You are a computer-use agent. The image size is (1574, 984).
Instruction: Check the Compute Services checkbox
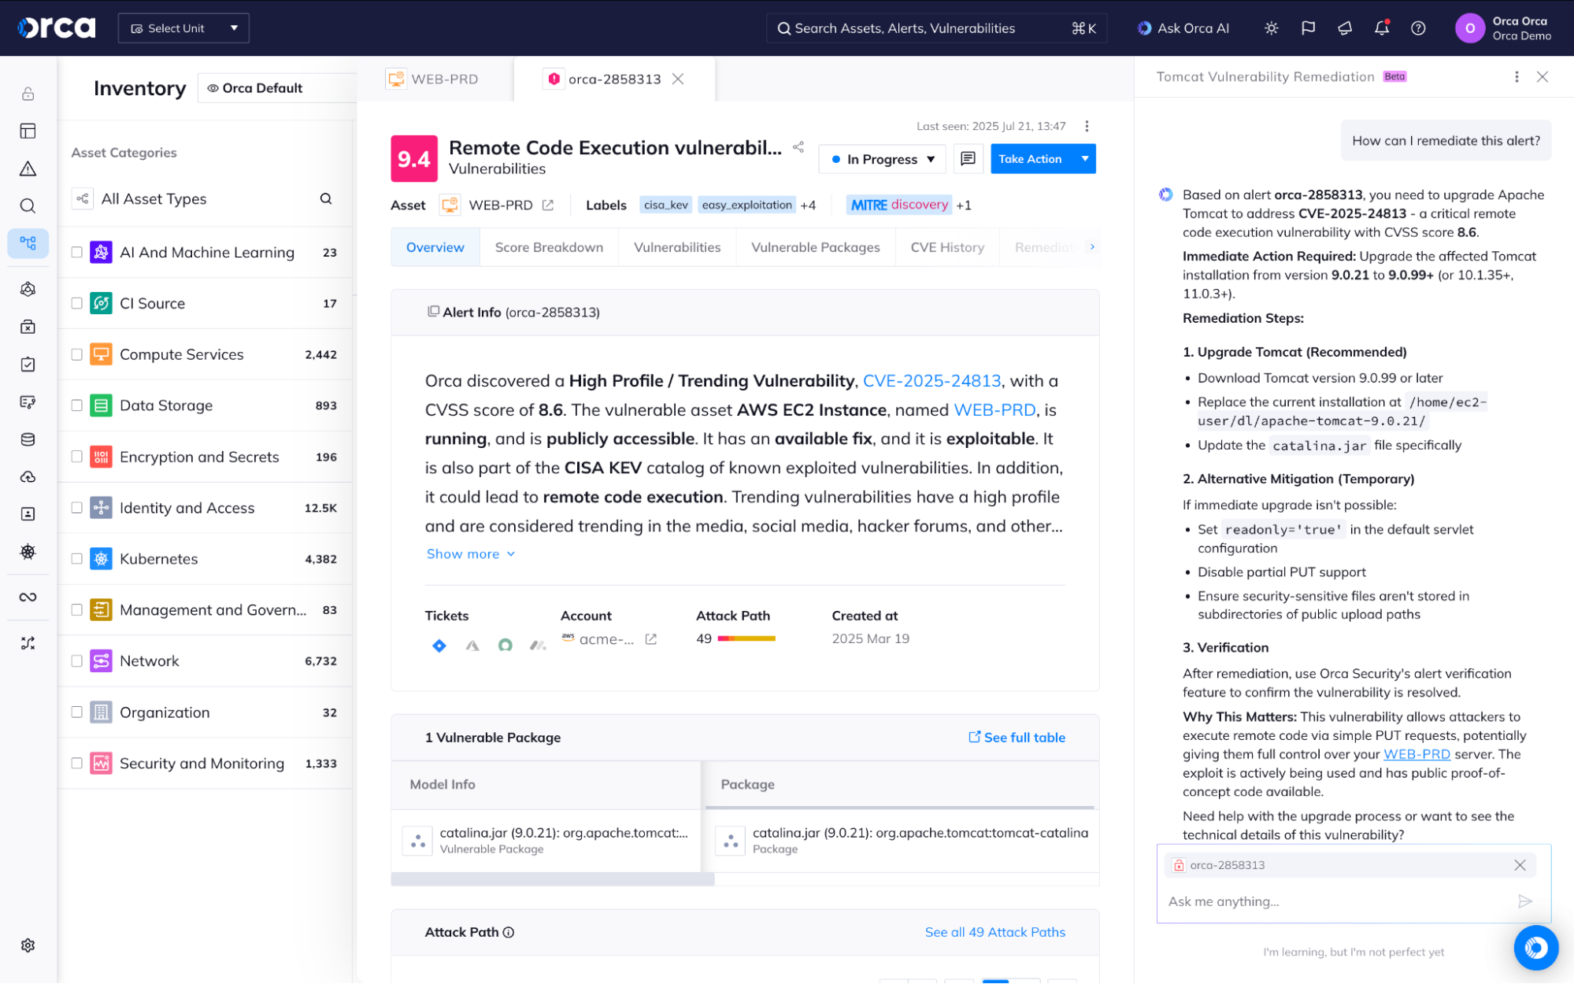[x=76, y=355]
